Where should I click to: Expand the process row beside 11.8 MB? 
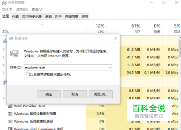[4, 65]
